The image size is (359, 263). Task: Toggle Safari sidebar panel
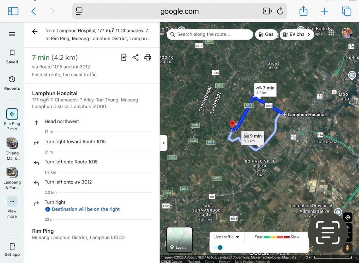tap(13, 11)
